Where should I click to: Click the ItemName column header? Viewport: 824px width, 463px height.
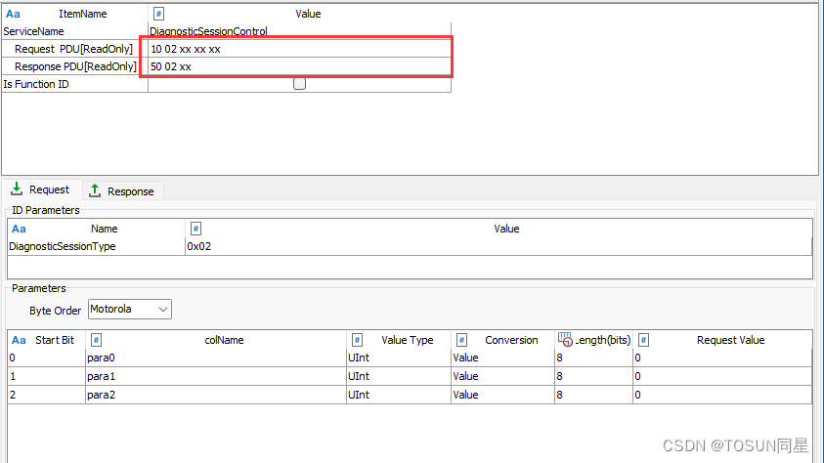click(x=82, y=15)
